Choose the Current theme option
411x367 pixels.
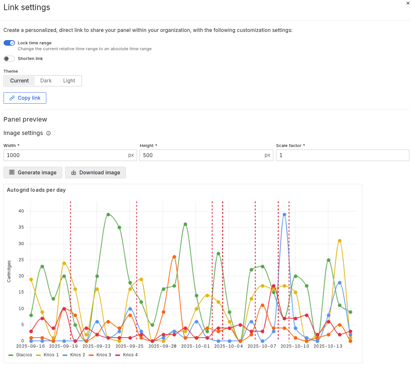point(20,81)
